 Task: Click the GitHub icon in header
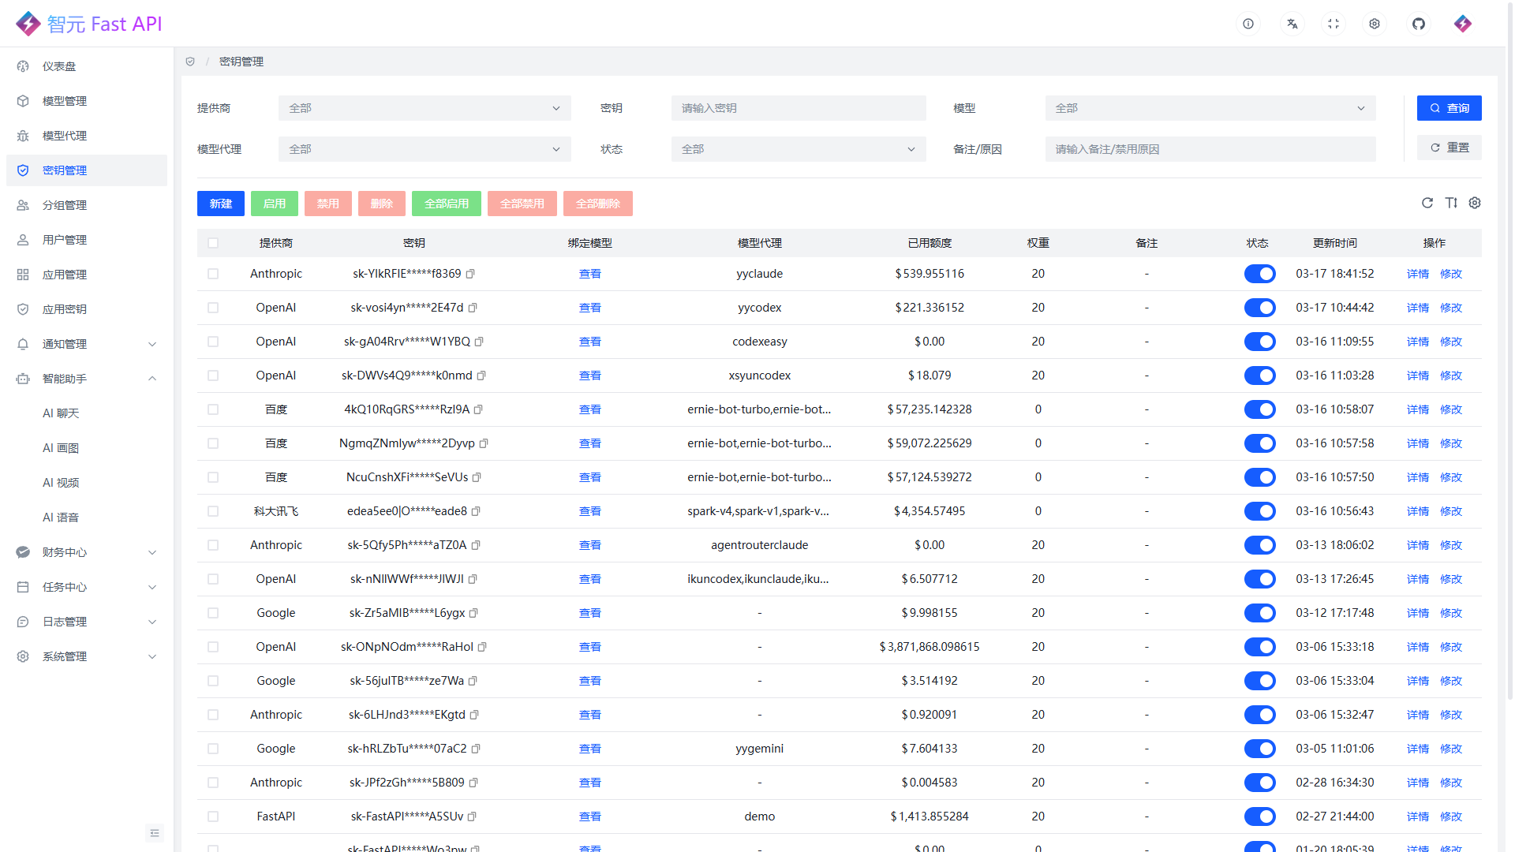click(x=1418, y=24)
